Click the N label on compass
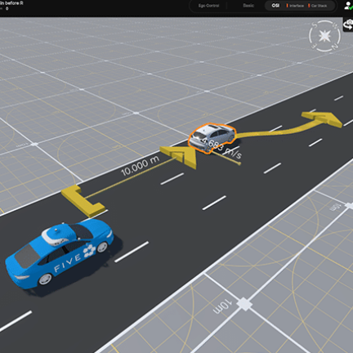The image size is (353, 353). pyautogui.click(x=334, y=47)
